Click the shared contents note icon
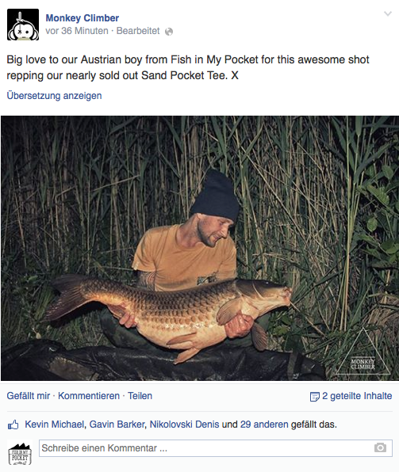 (315, 397)
